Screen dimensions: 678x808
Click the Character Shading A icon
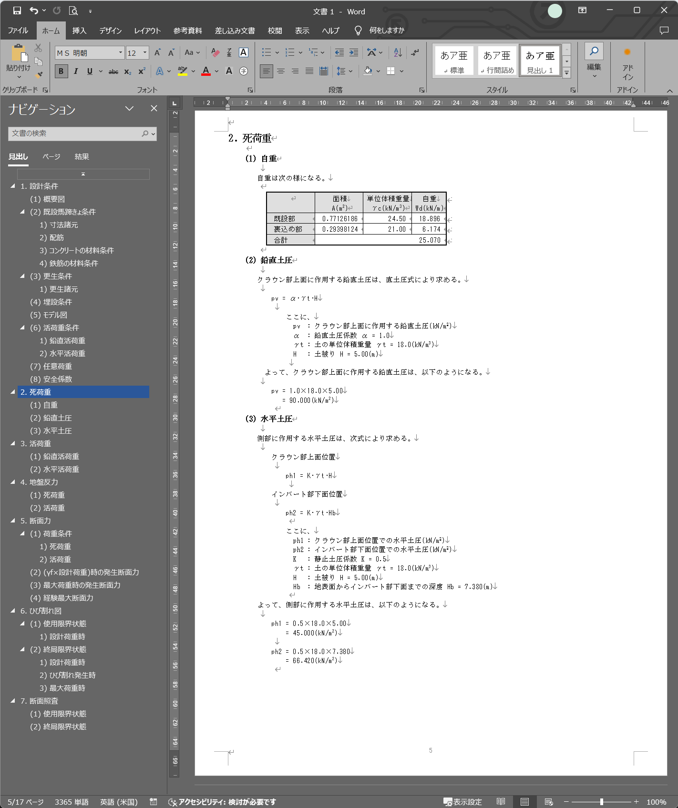coord(229,71)
